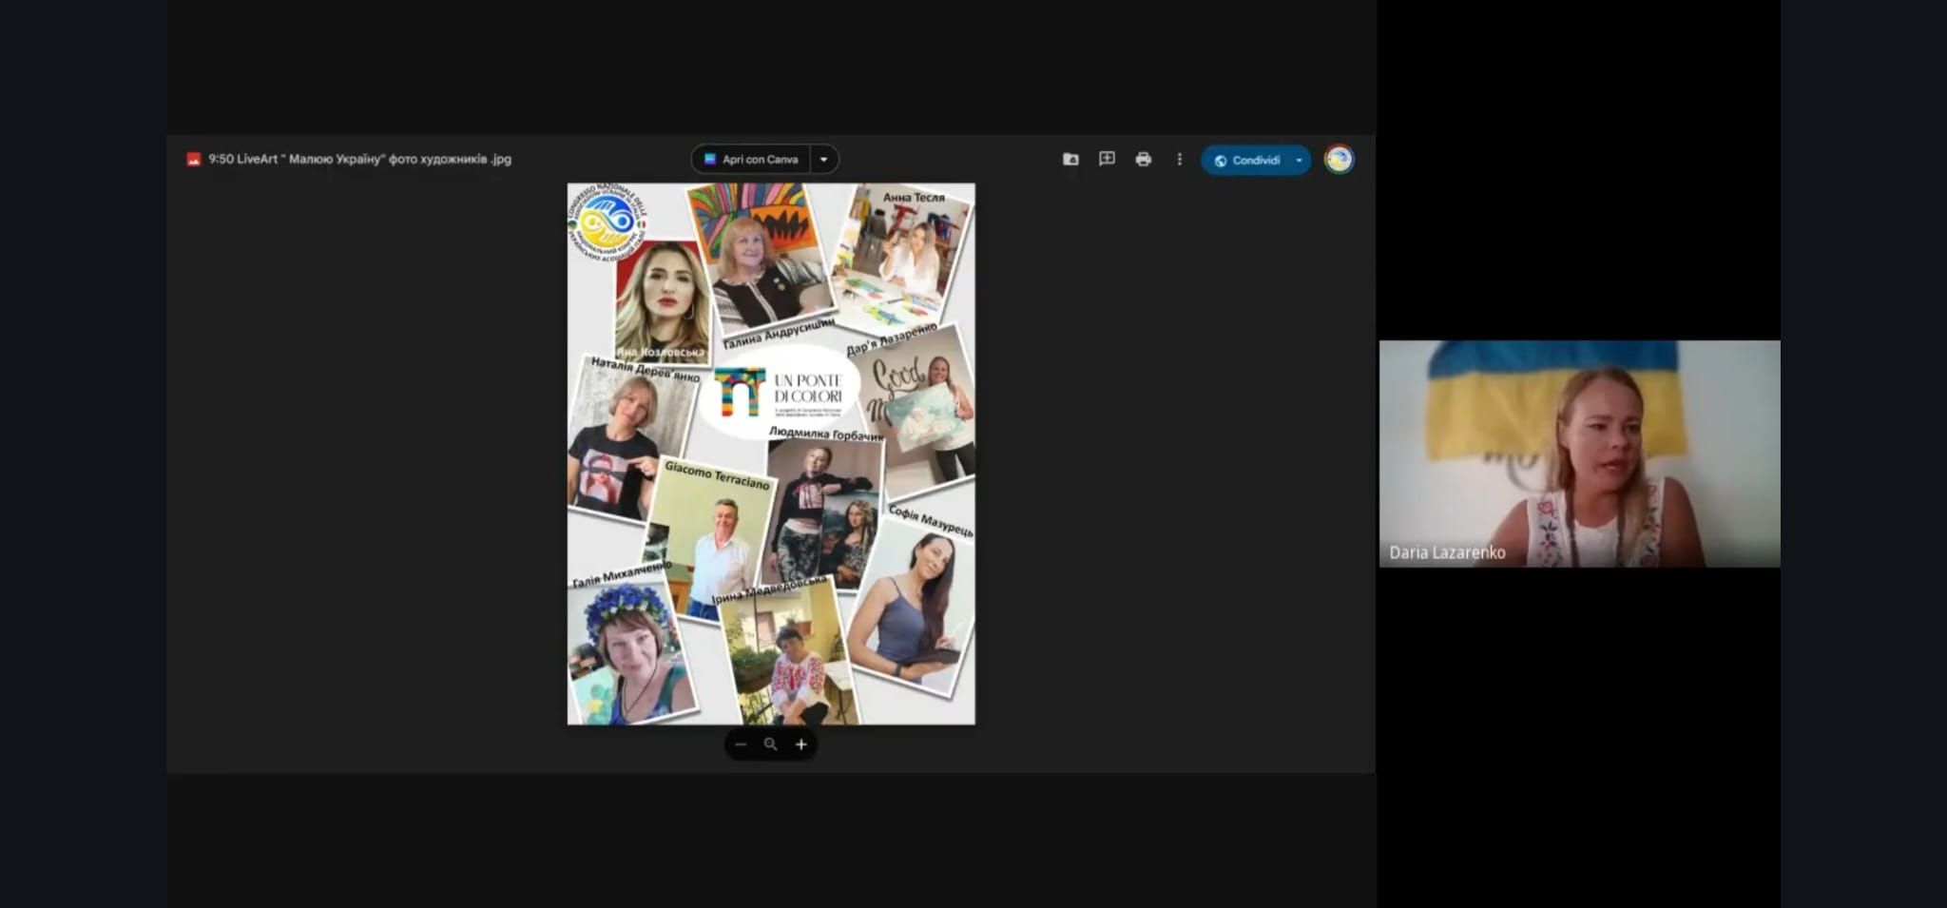Click the magnifier reset zoom icon
1947x908 pixels.
click(770, 744)
